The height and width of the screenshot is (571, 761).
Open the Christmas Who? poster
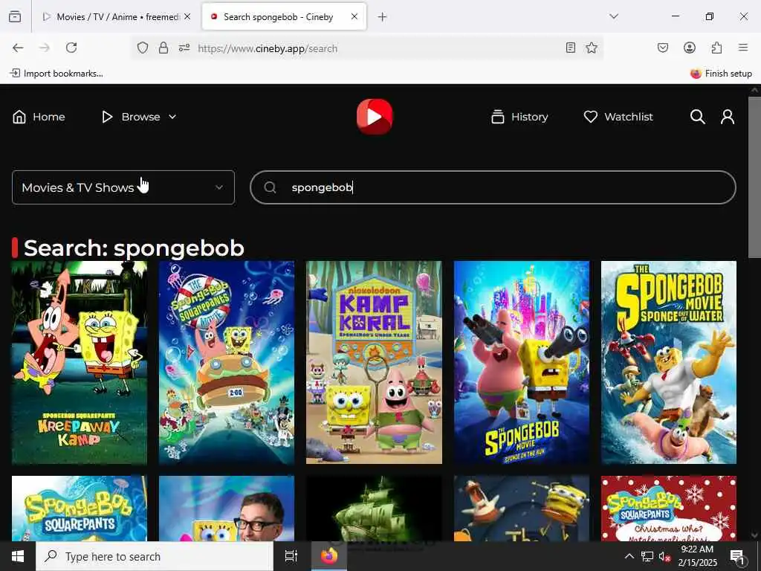(x=668, y=509)
